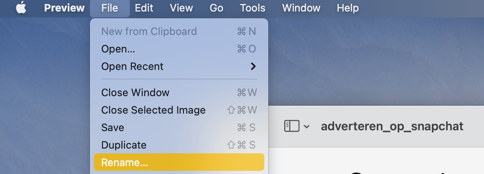
Task: Open the Go menu
Action: click(x=217, y=8)
